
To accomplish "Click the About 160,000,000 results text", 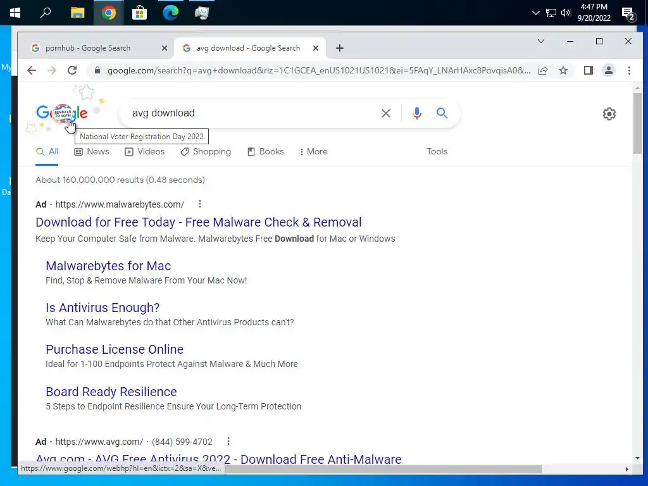I will [x=120, y=180].
